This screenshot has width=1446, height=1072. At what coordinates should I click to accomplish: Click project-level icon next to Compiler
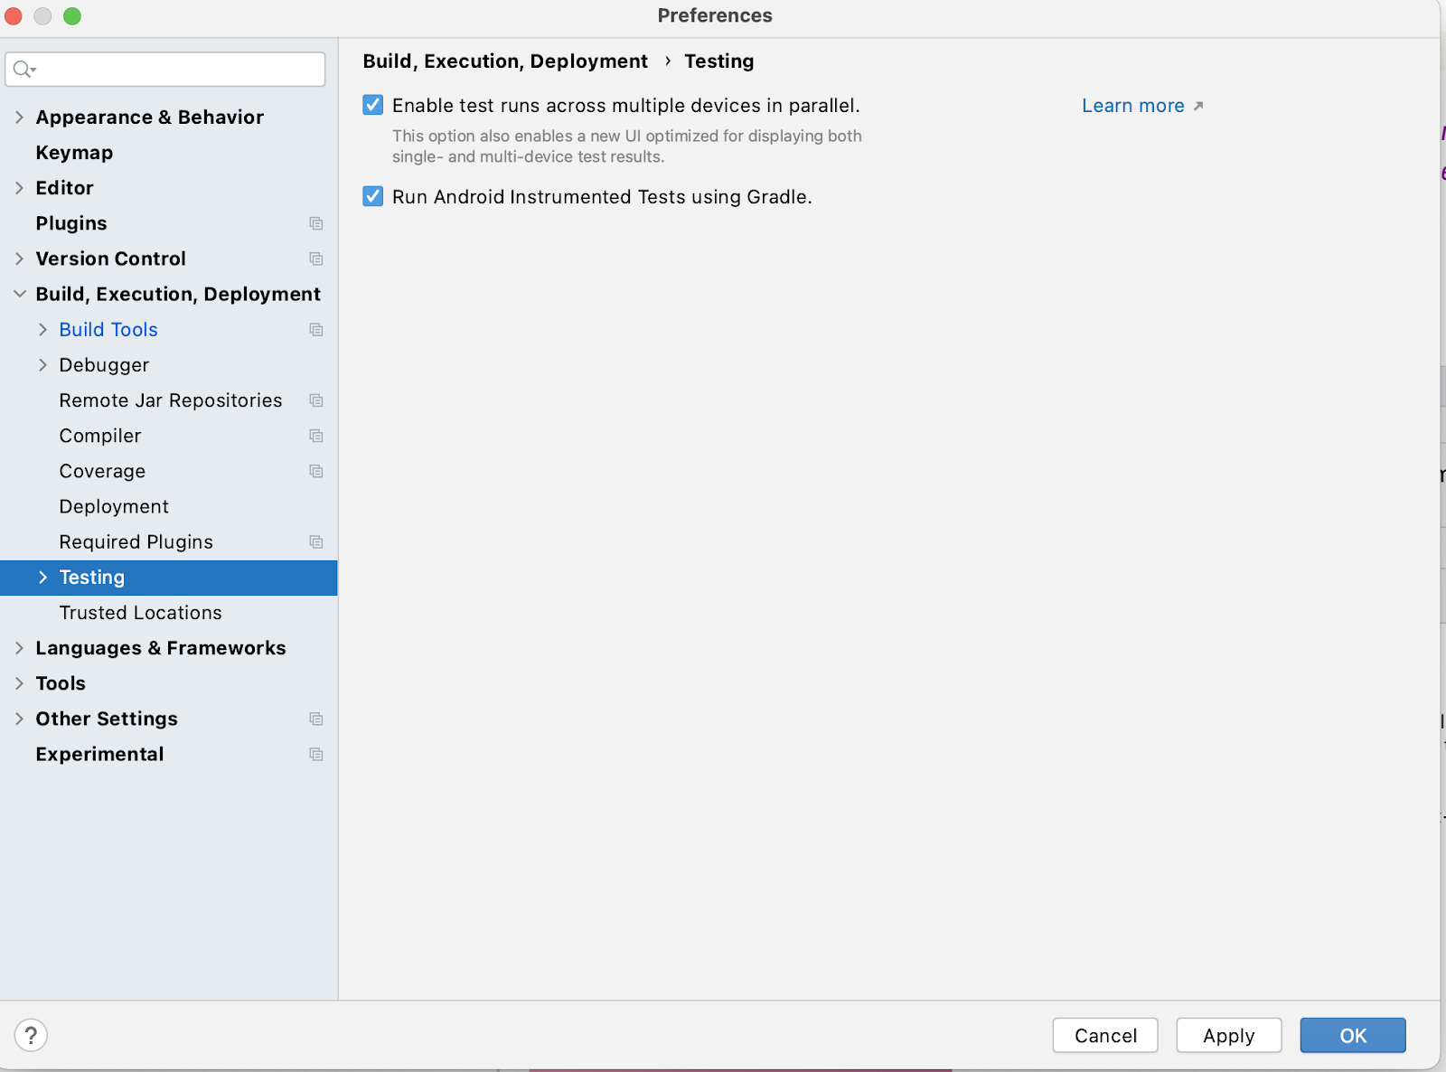tap(316, 436)
